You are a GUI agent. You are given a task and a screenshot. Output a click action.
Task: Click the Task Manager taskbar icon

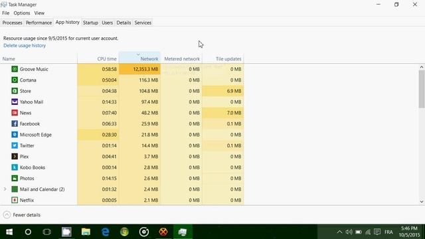183,232
